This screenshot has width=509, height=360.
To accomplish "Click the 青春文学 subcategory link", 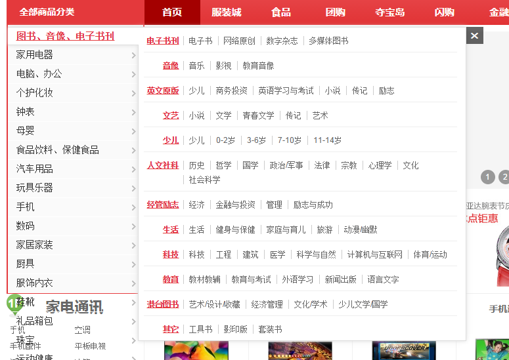I will pos(258,115).
